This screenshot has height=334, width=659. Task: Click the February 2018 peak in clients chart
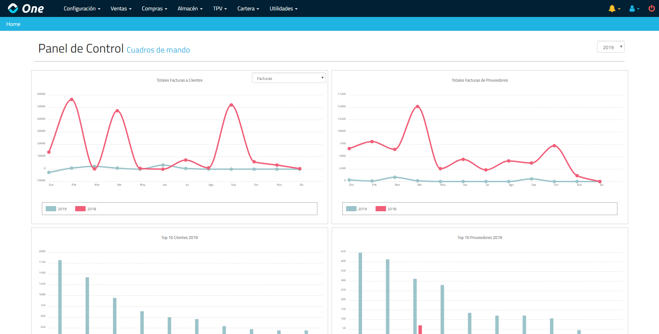[x=72, y=100]
